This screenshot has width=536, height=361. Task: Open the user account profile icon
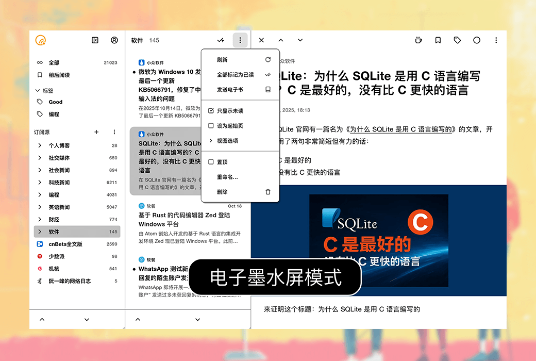coord(114,40)
